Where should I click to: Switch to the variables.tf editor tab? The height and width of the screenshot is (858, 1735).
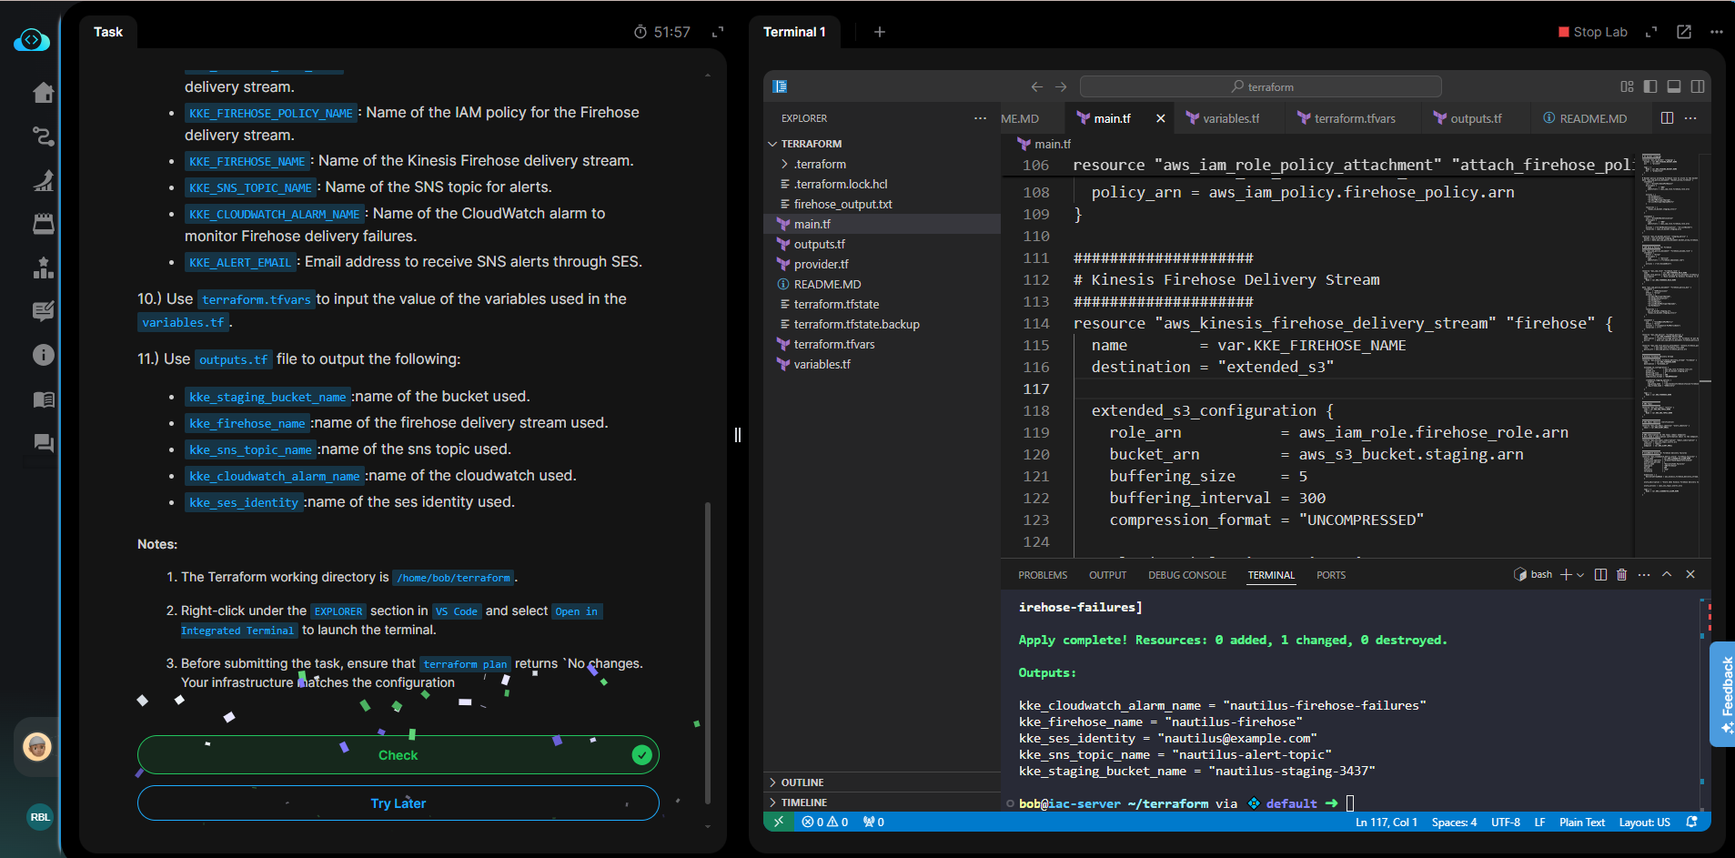tap(1230, 118)
